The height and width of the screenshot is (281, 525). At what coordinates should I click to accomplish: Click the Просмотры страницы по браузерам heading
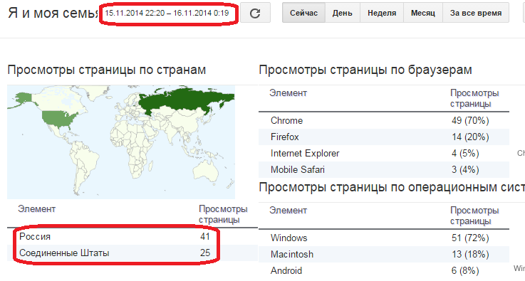pyautogui.click(x=365, y=70)
